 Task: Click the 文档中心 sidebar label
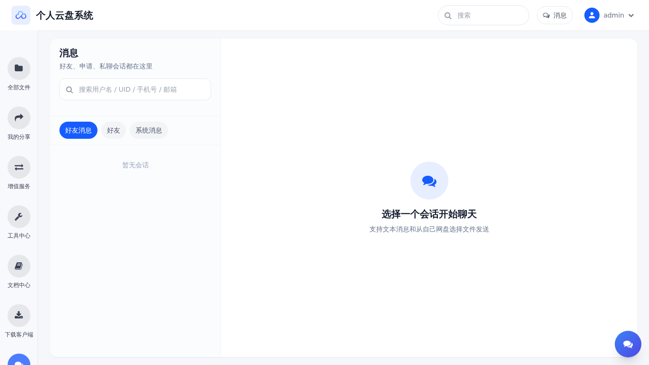pyautogui.click(x=19, y=285)
